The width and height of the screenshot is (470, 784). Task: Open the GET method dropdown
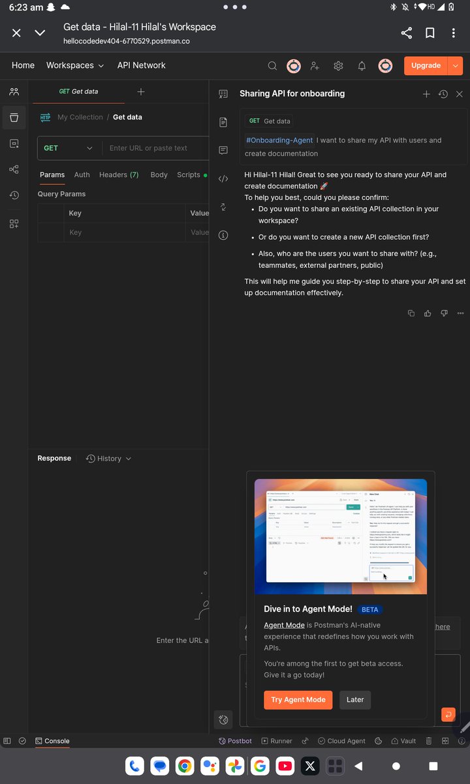(x=69, y=148)
